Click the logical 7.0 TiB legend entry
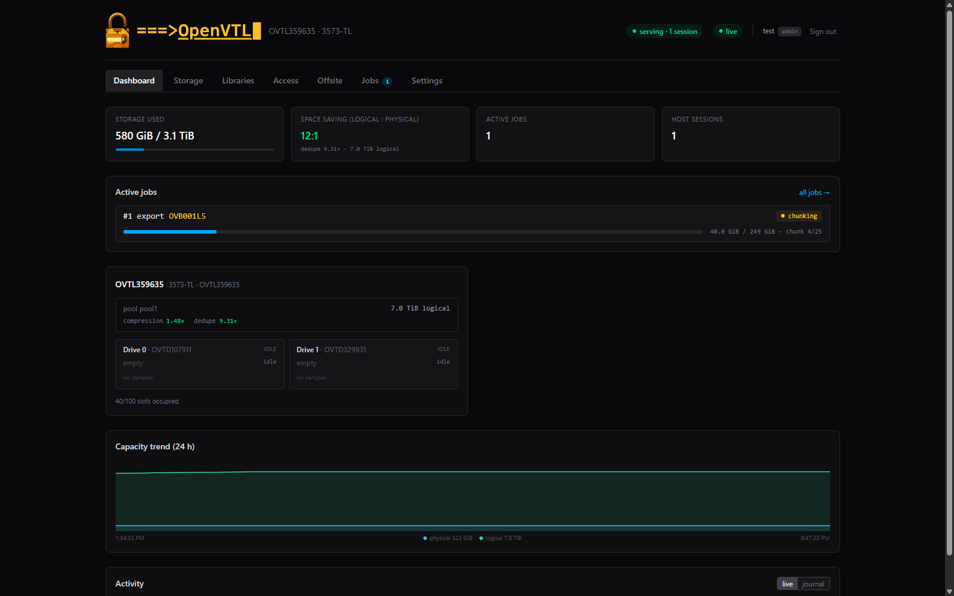This screenshot has height=596, width=954. coord(501,538)
